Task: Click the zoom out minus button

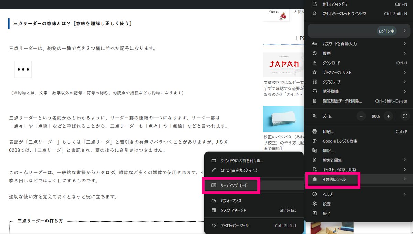Action: coord(361,116)
